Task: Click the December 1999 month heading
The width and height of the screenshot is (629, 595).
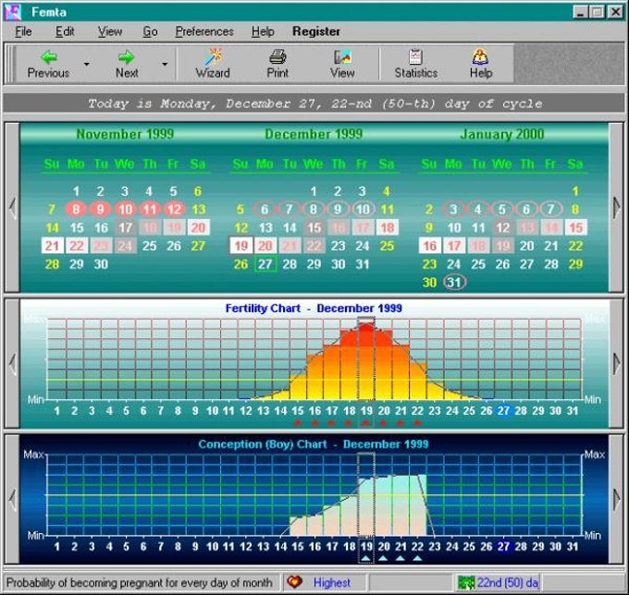Action: (x=314, y=134)
